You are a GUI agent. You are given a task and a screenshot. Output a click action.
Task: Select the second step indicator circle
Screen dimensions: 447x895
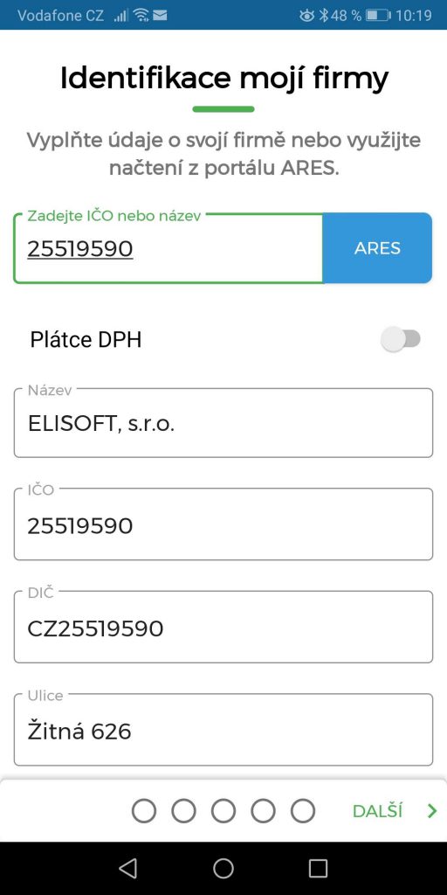(x=183, y=810)
